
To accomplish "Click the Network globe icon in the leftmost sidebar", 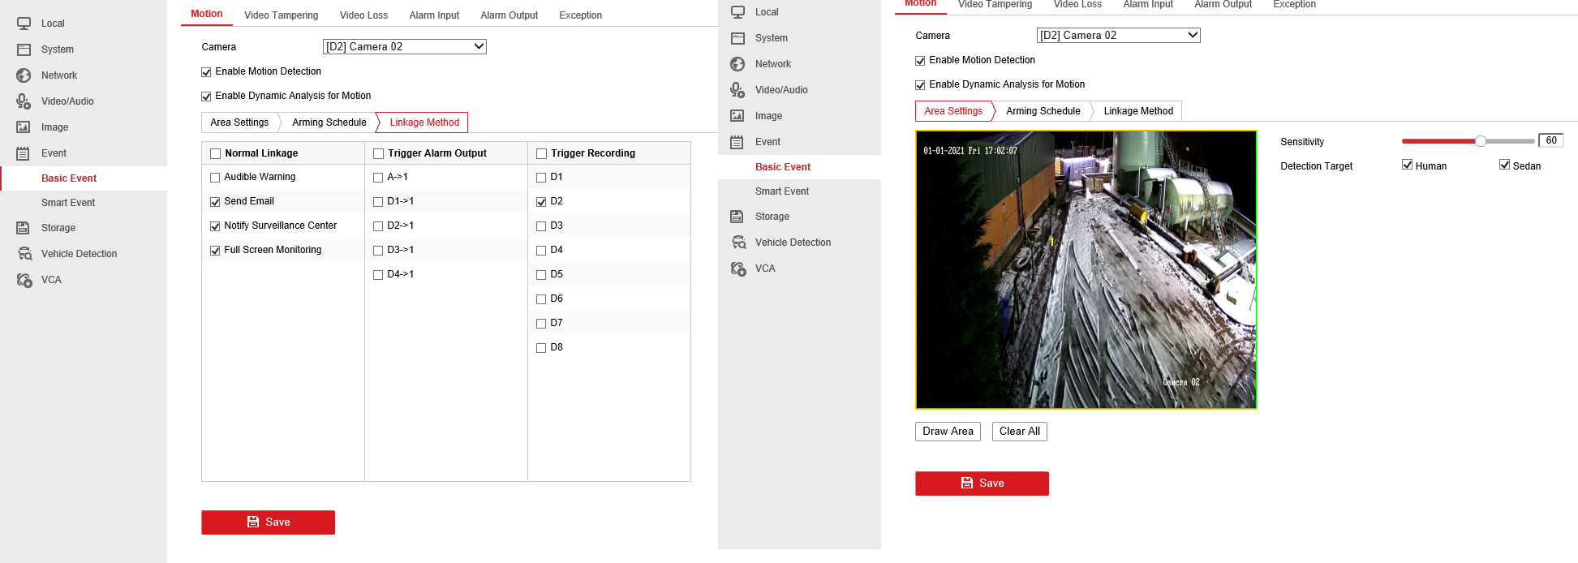I will click(24, 75).
